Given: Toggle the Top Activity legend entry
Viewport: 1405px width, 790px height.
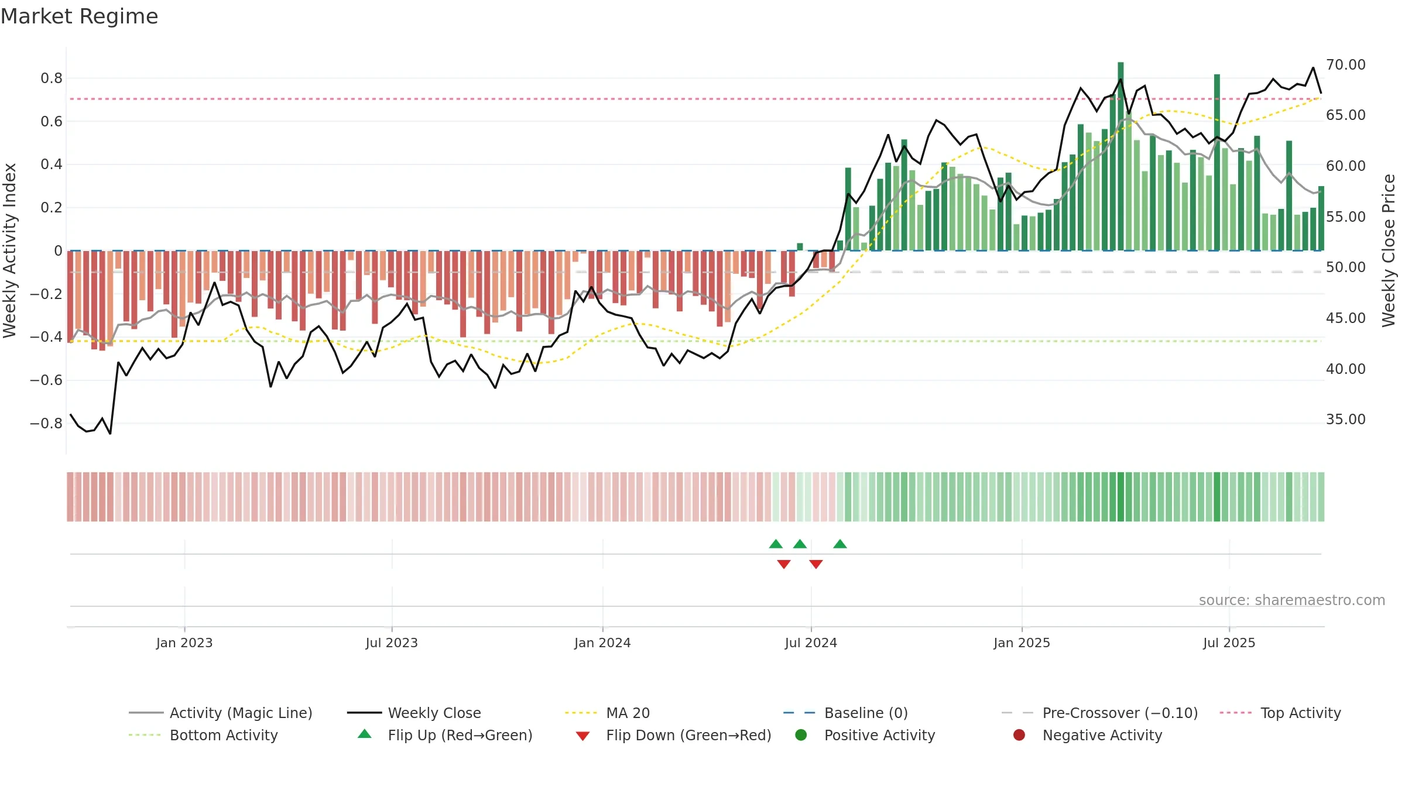Looking at the screenshot, I should (1280, 713).
